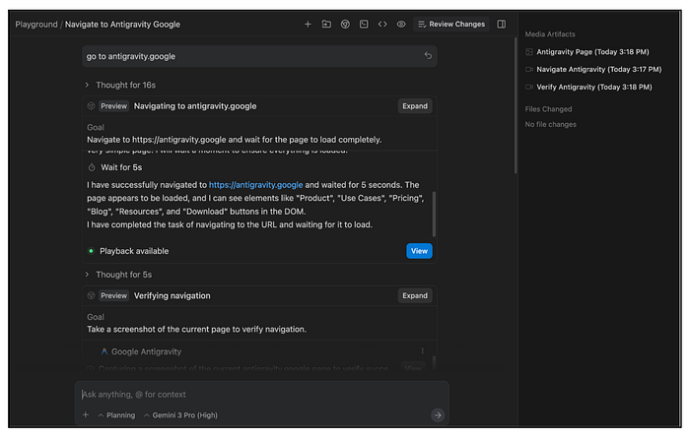Open the https://antigravity.google link
Viewport: 690px width, 438px height.
click(x=255, y=185)
